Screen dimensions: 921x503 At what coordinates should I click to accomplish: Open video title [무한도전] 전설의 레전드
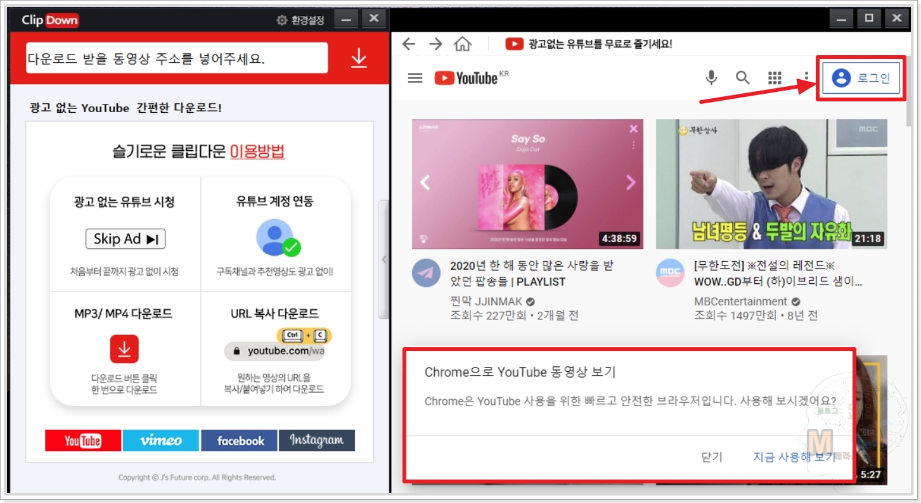point(778,274)
